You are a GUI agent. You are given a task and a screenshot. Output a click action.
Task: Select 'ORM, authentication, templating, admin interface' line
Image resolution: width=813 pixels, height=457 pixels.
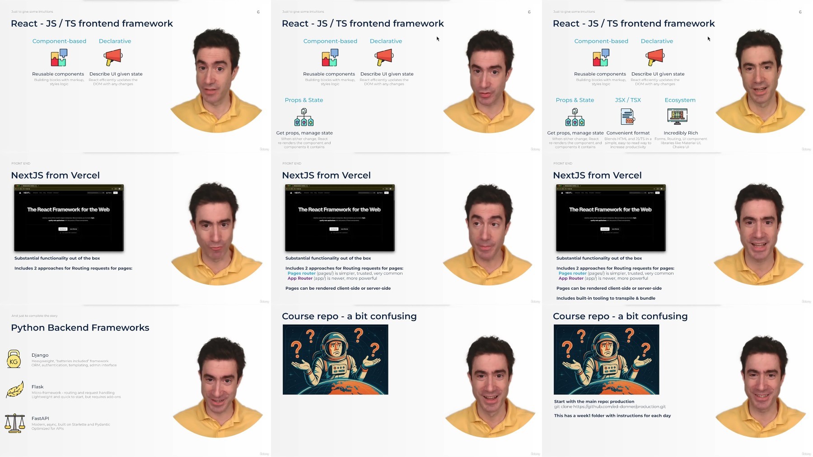[74, 365]
